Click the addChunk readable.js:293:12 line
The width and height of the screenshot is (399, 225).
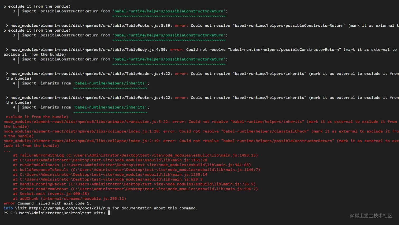69,199
